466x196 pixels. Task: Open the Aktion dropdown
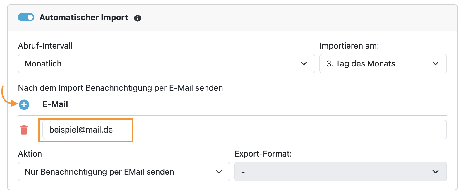click(117, 172)
